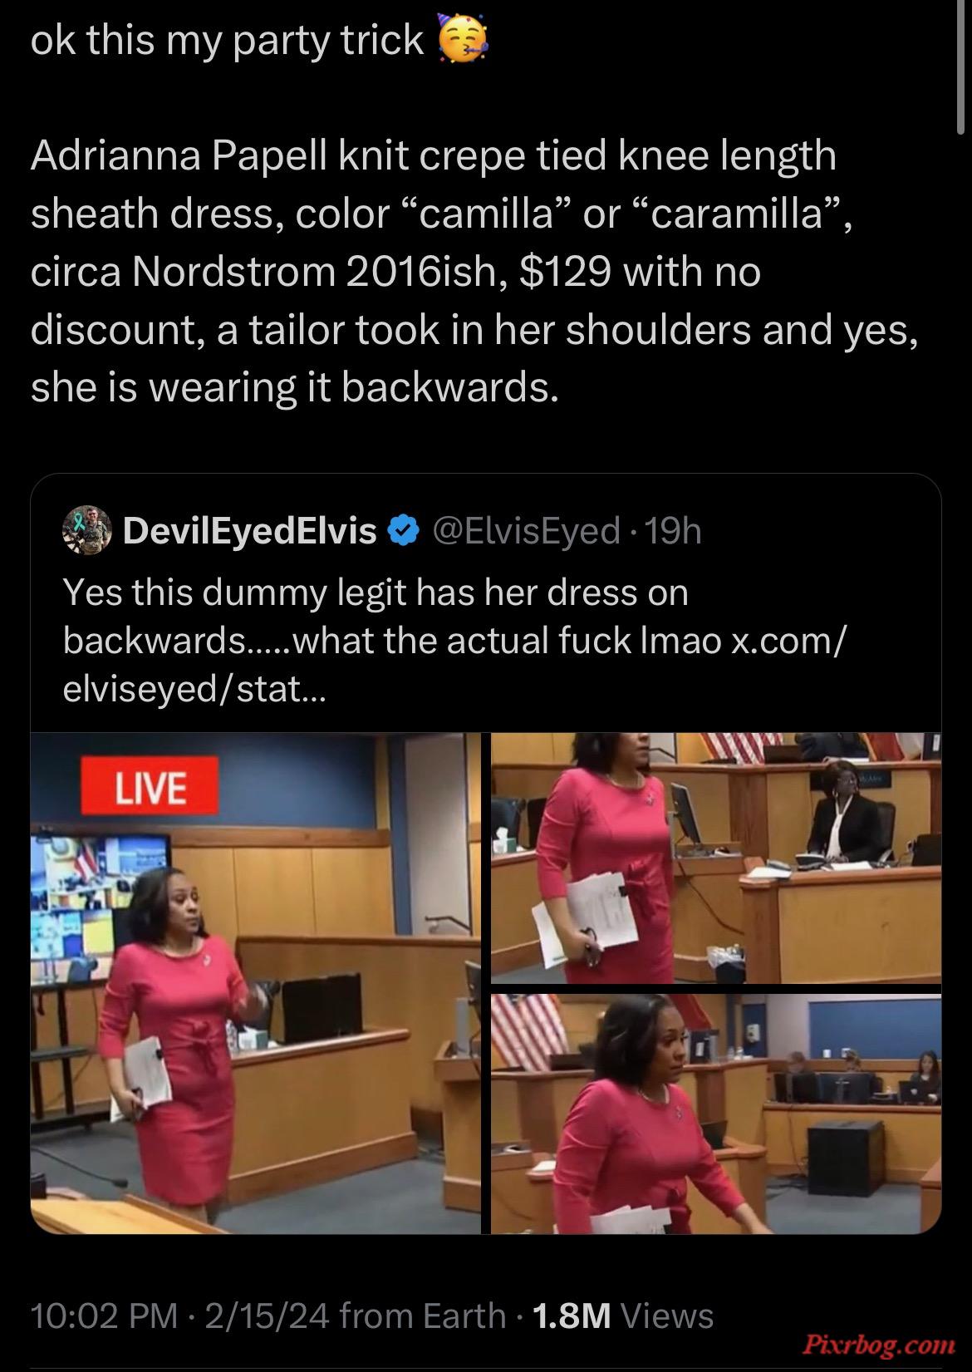The height and width of the screenshot is (1372, 972).
Task: Open the bottom-right courtroom image
Action: click(x=716, y=1114)
